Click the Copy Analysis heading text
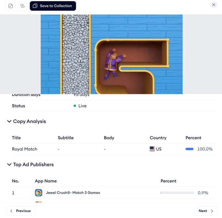Screen dimensions: 222x218 (29, 121)
